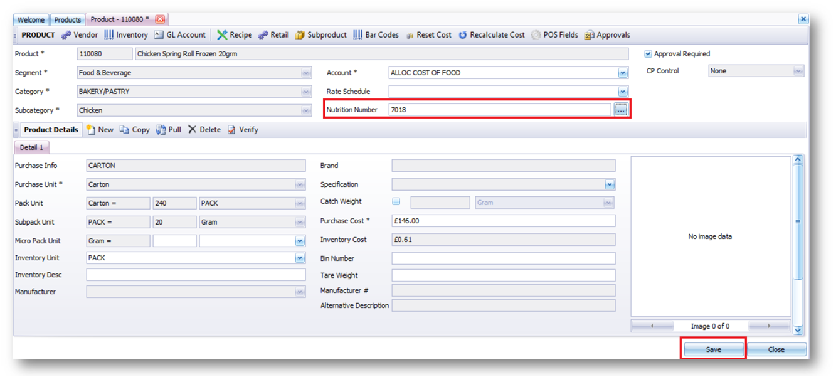836x382 pixels.
Task: Expand the Account dropdown
Action: (622, 73)
